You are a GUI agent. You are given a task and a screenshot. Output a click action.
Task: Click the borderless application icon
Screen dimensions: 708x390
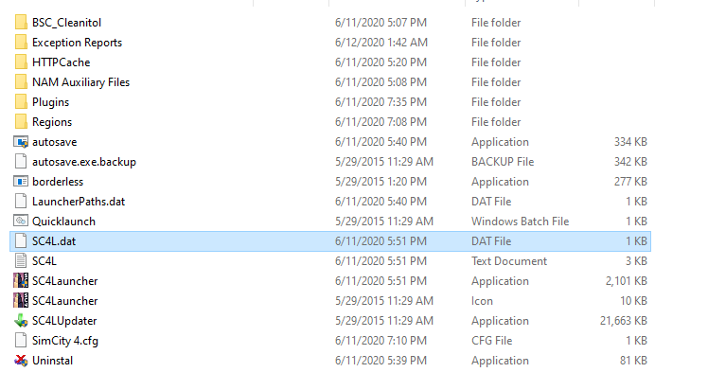[x=21, y=182]
